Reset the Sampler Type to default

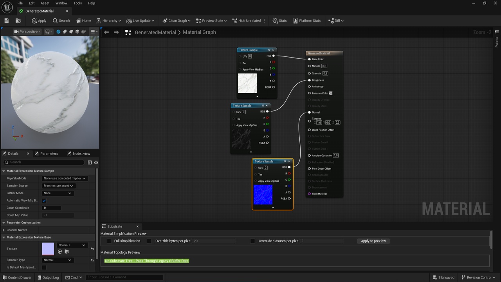coord(92,260)
